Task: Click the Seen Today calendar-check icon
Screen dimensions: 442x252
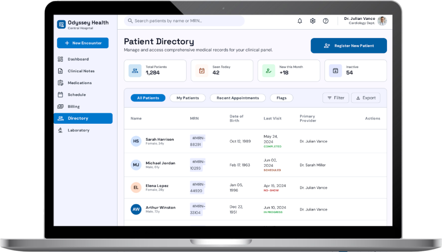Action: pyautogui.click(x=202, y=71)
